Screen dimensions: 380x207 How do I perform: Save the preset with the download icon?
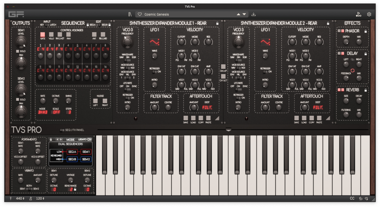pos(253,14)
